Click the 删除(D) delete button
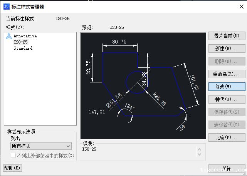The image size is (247, 176). click(226, 61)
